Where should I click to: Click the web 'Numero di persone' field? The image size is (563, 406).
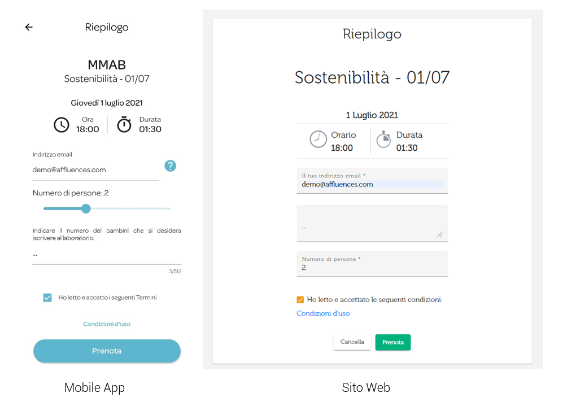tap(372, 264)
